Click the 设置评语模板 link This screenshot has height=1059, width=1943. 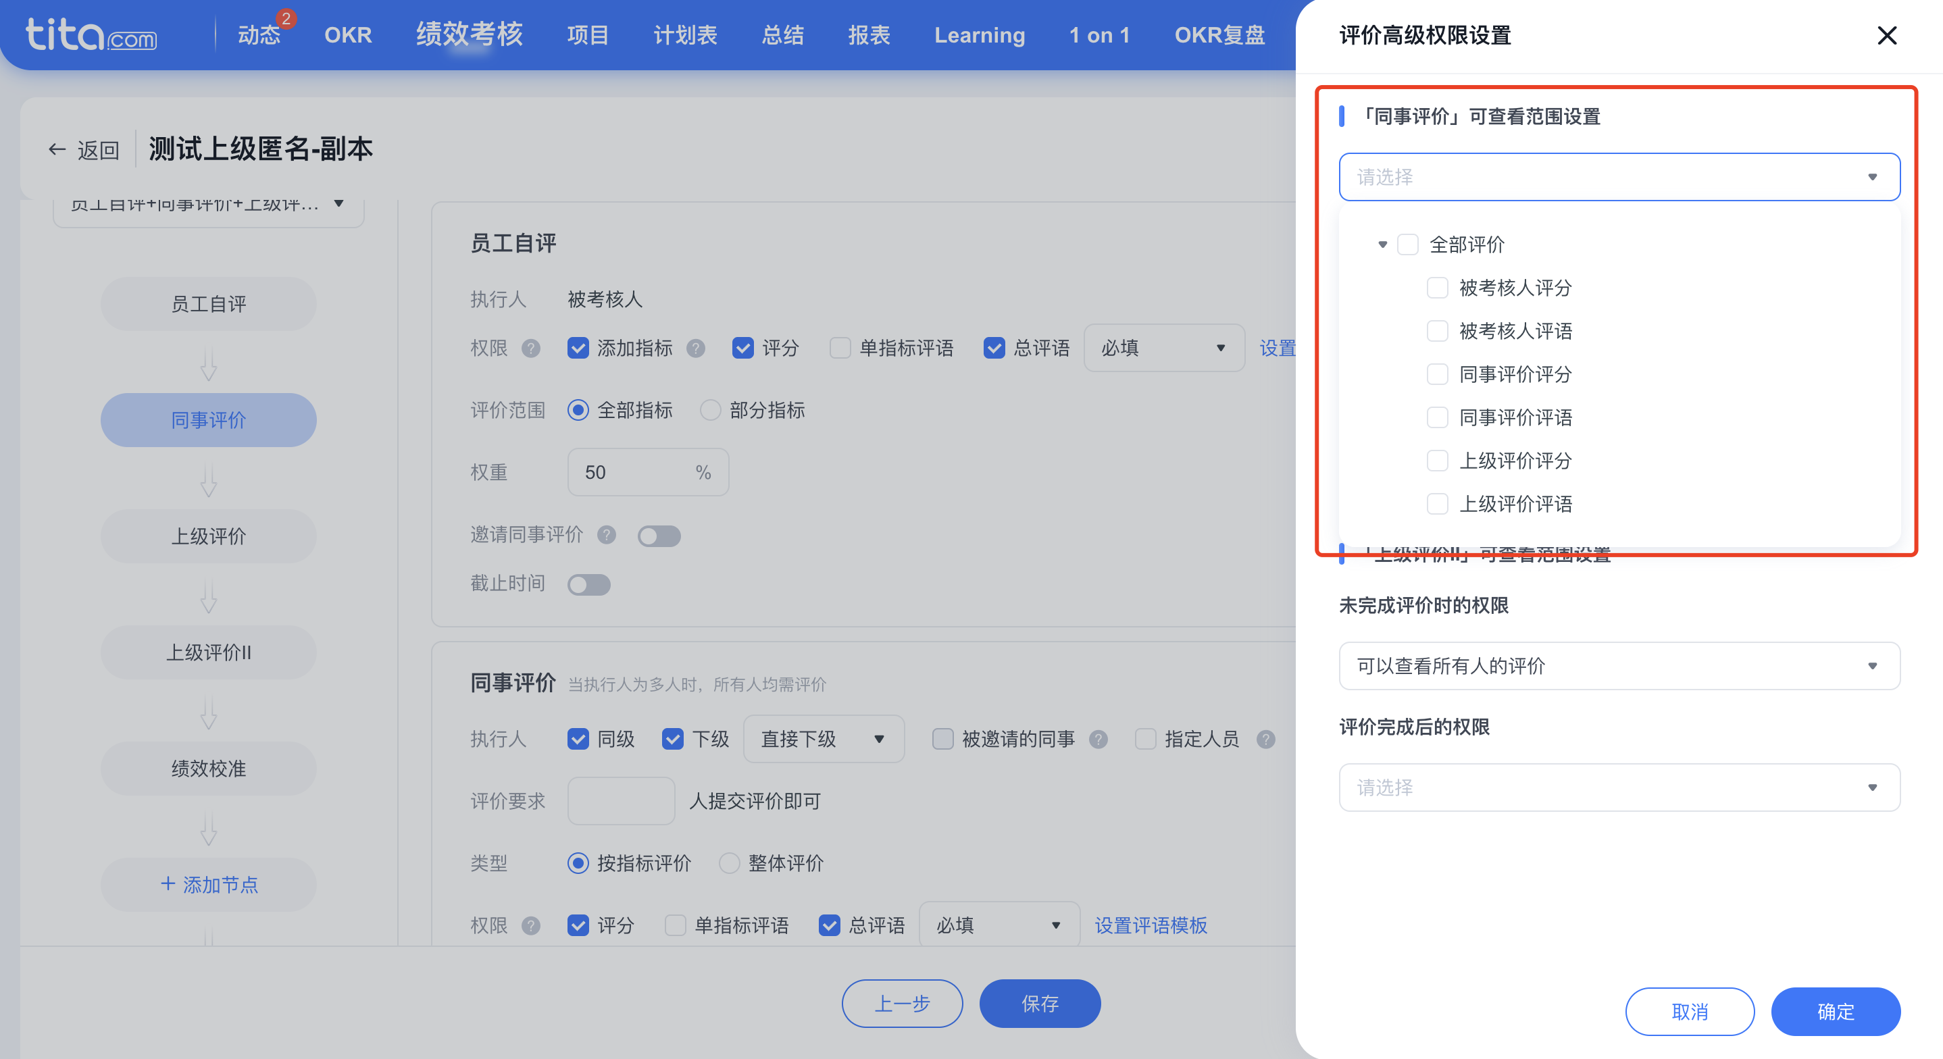pyautogui.click(x=1151, y=925)
